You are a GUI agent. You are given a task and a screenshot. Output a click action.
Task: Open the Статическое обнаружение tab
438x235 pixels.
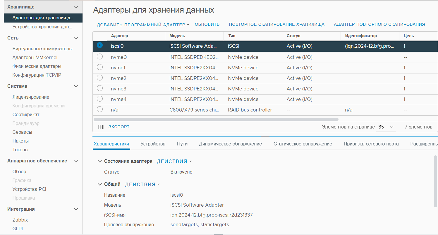(303, 144)
